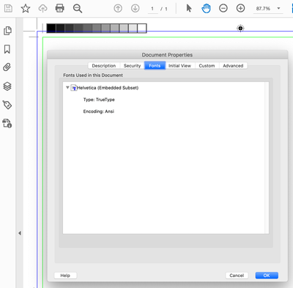
Task: Click the page number field
Action: 152,9
